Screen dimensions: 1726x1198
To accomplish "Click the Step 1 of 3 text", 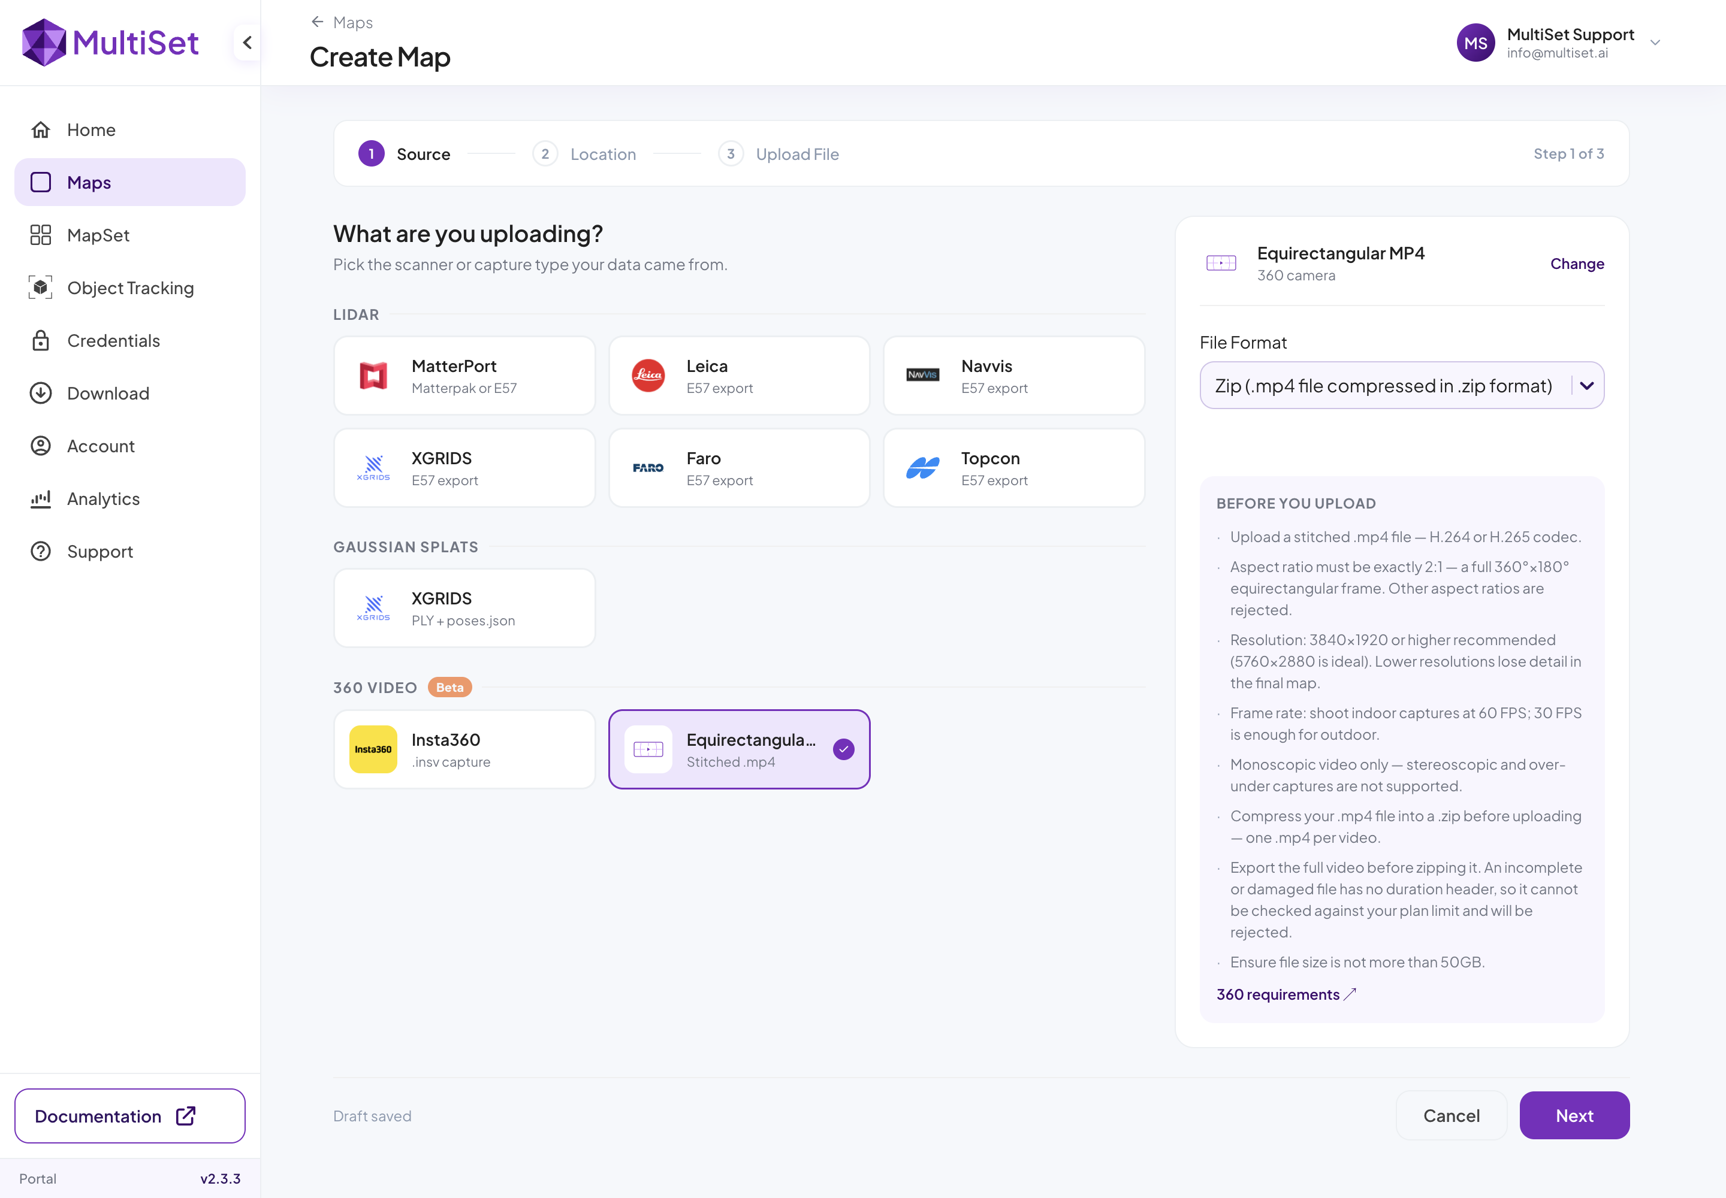I will click(1568, 154).
